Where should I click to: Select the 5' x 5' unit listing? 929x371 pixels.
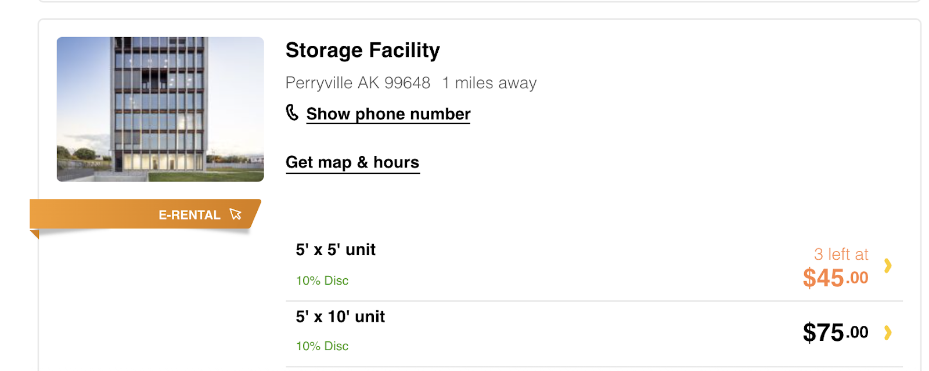[x=594, y=267]
